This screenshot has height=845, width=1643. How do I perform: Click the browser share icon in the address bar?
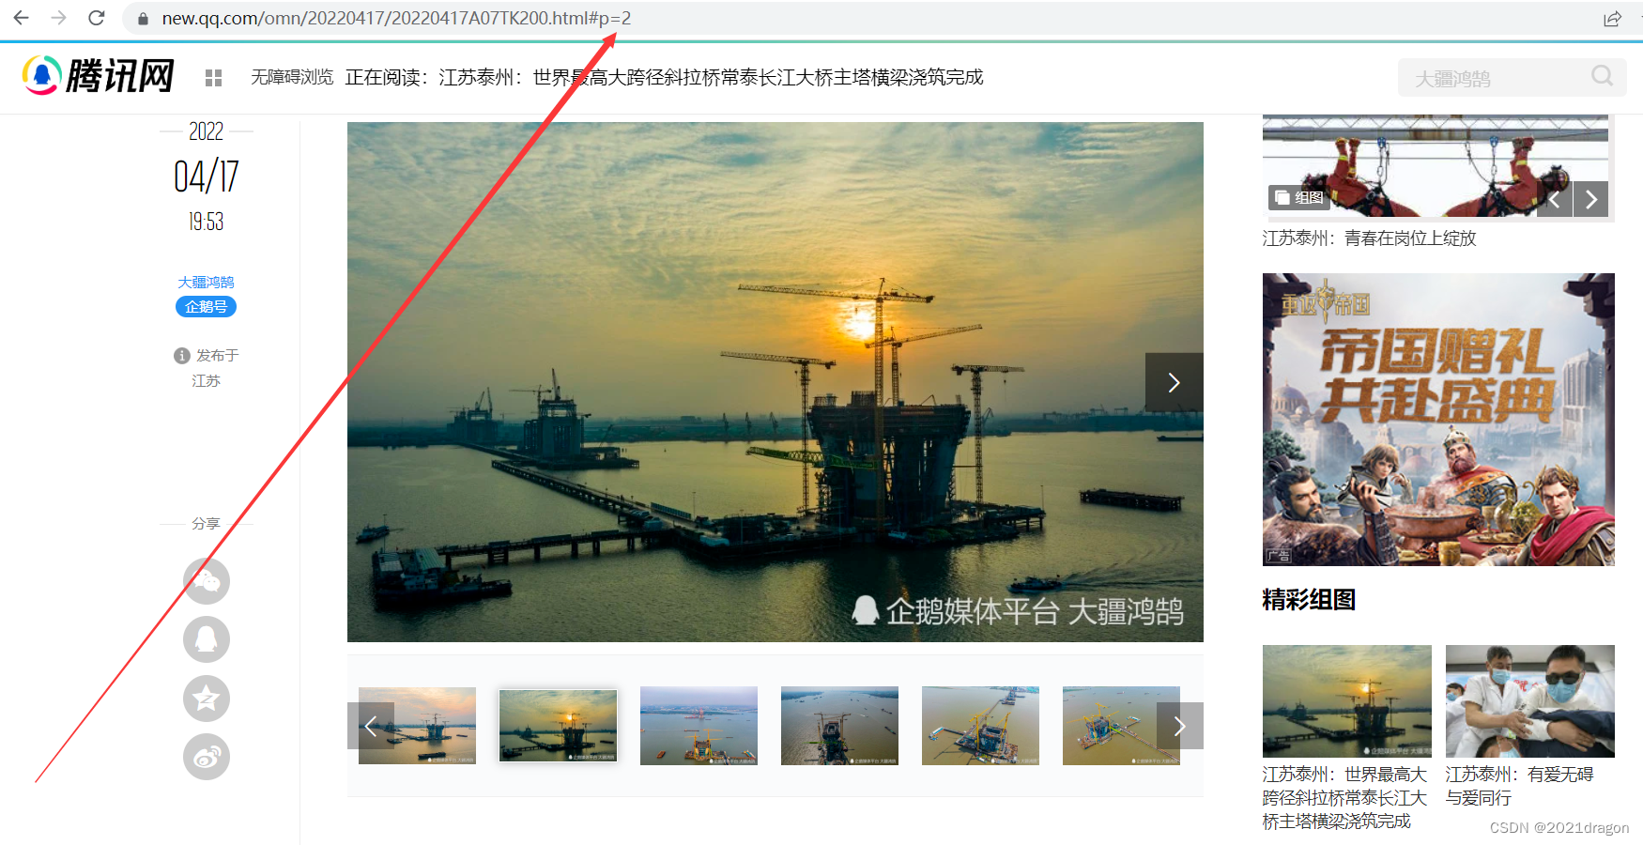[1612, 19]
